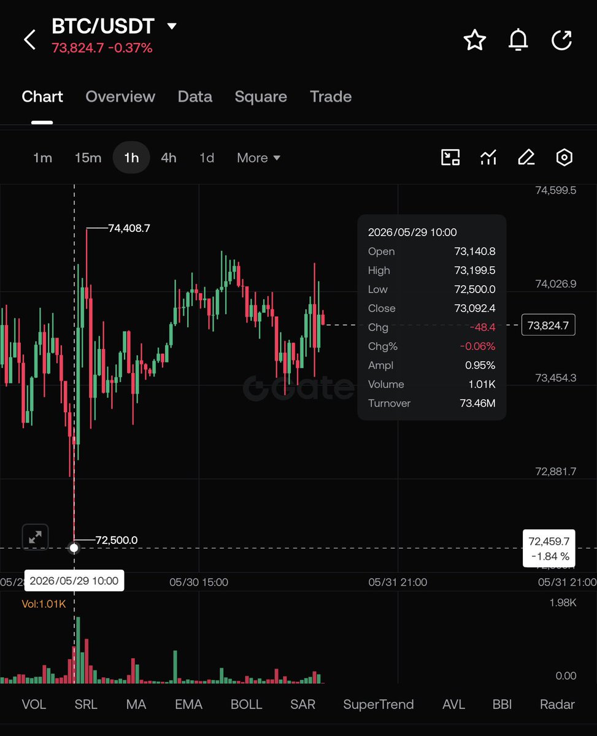Open picture-in-picture chart icon
This screenshot has height=736, width=597.
click(x=451, y=158)
